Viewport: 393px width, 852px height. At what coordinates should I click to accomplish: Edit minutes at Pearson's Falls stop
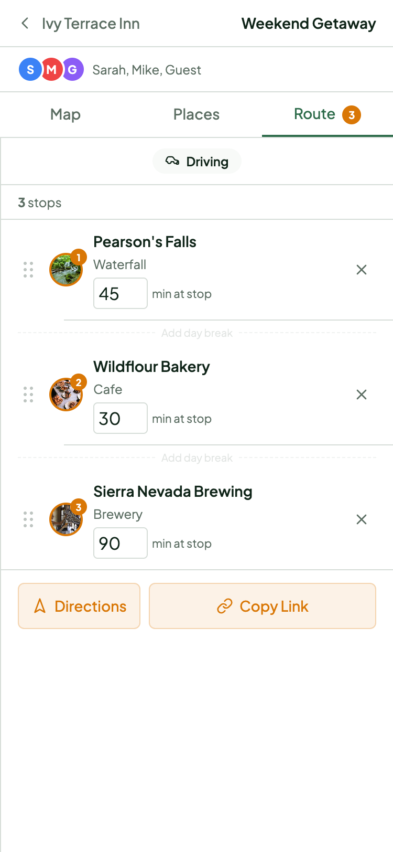click(120, 294)
